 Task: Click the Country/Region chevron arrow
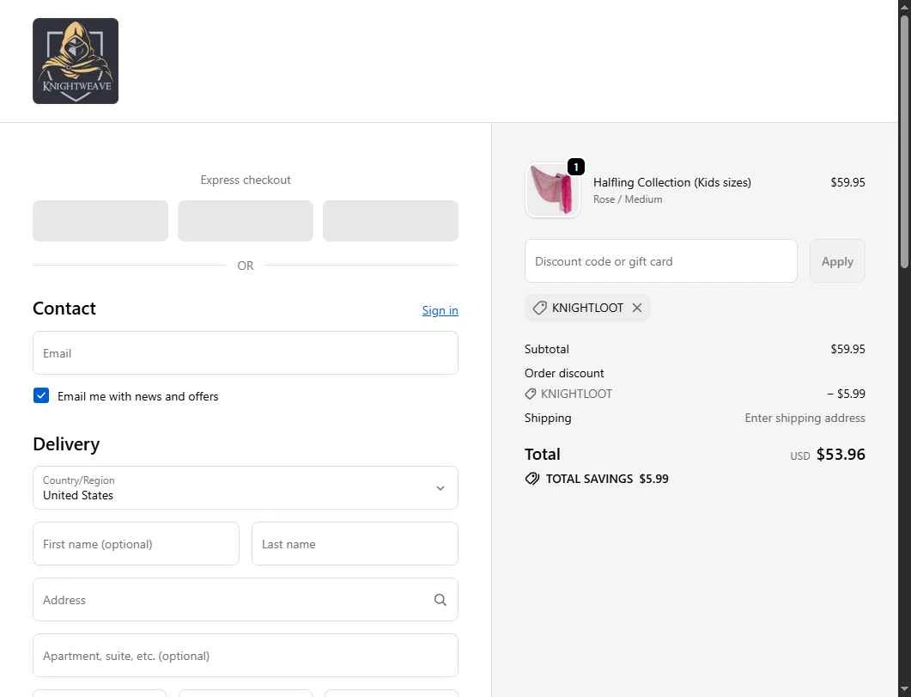[x=440, y=488]
